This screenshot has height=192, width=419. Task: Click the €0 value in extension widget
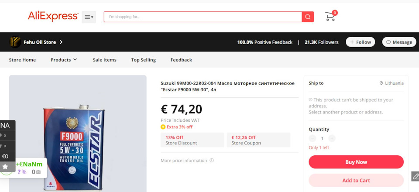(x=5, y=157)
